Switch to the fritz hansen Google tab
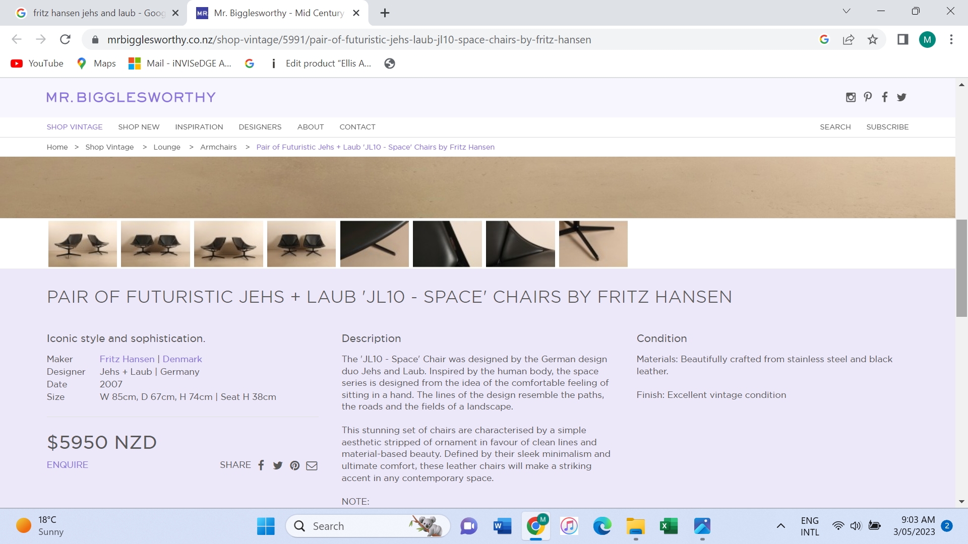 (x=93, y=13)
